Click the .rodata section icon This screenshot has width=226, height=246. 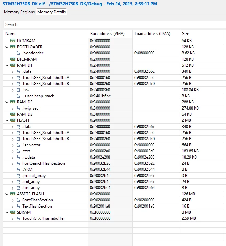coord(18,157)
